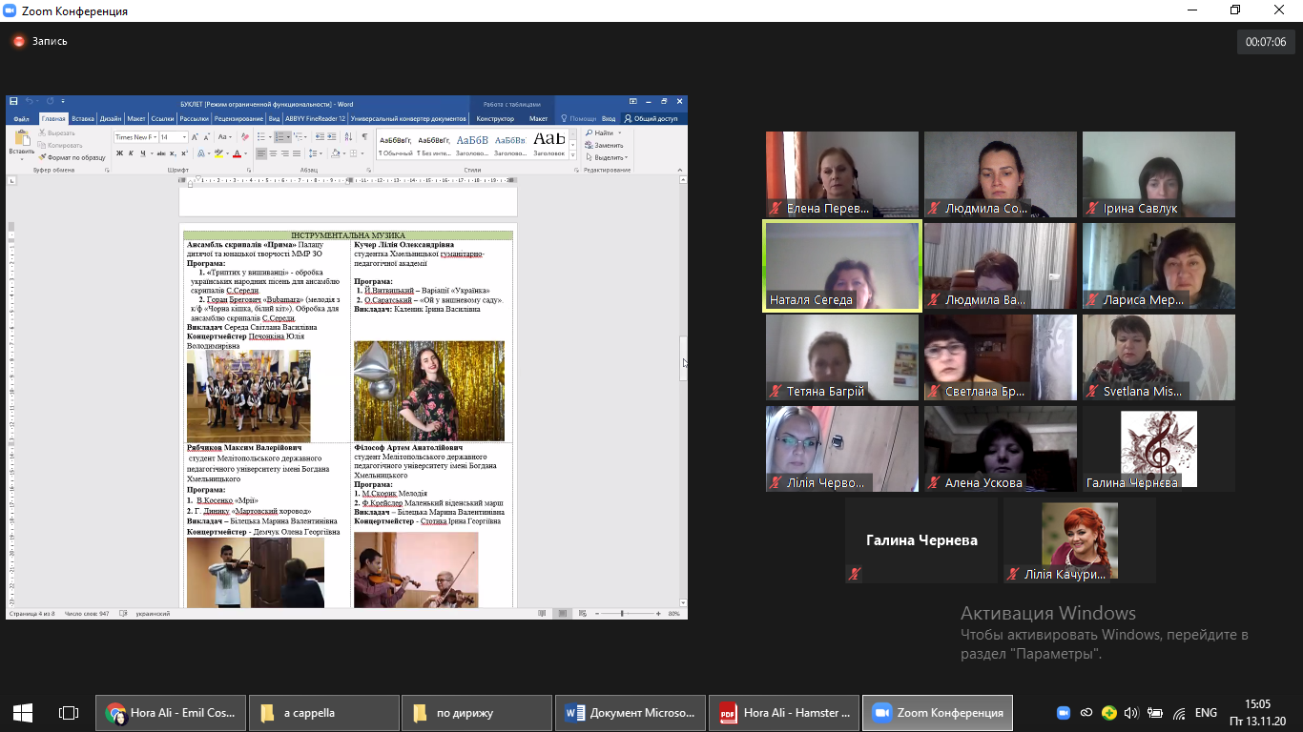Select Тетяна Багрій video thumbnail

point(841,356)
